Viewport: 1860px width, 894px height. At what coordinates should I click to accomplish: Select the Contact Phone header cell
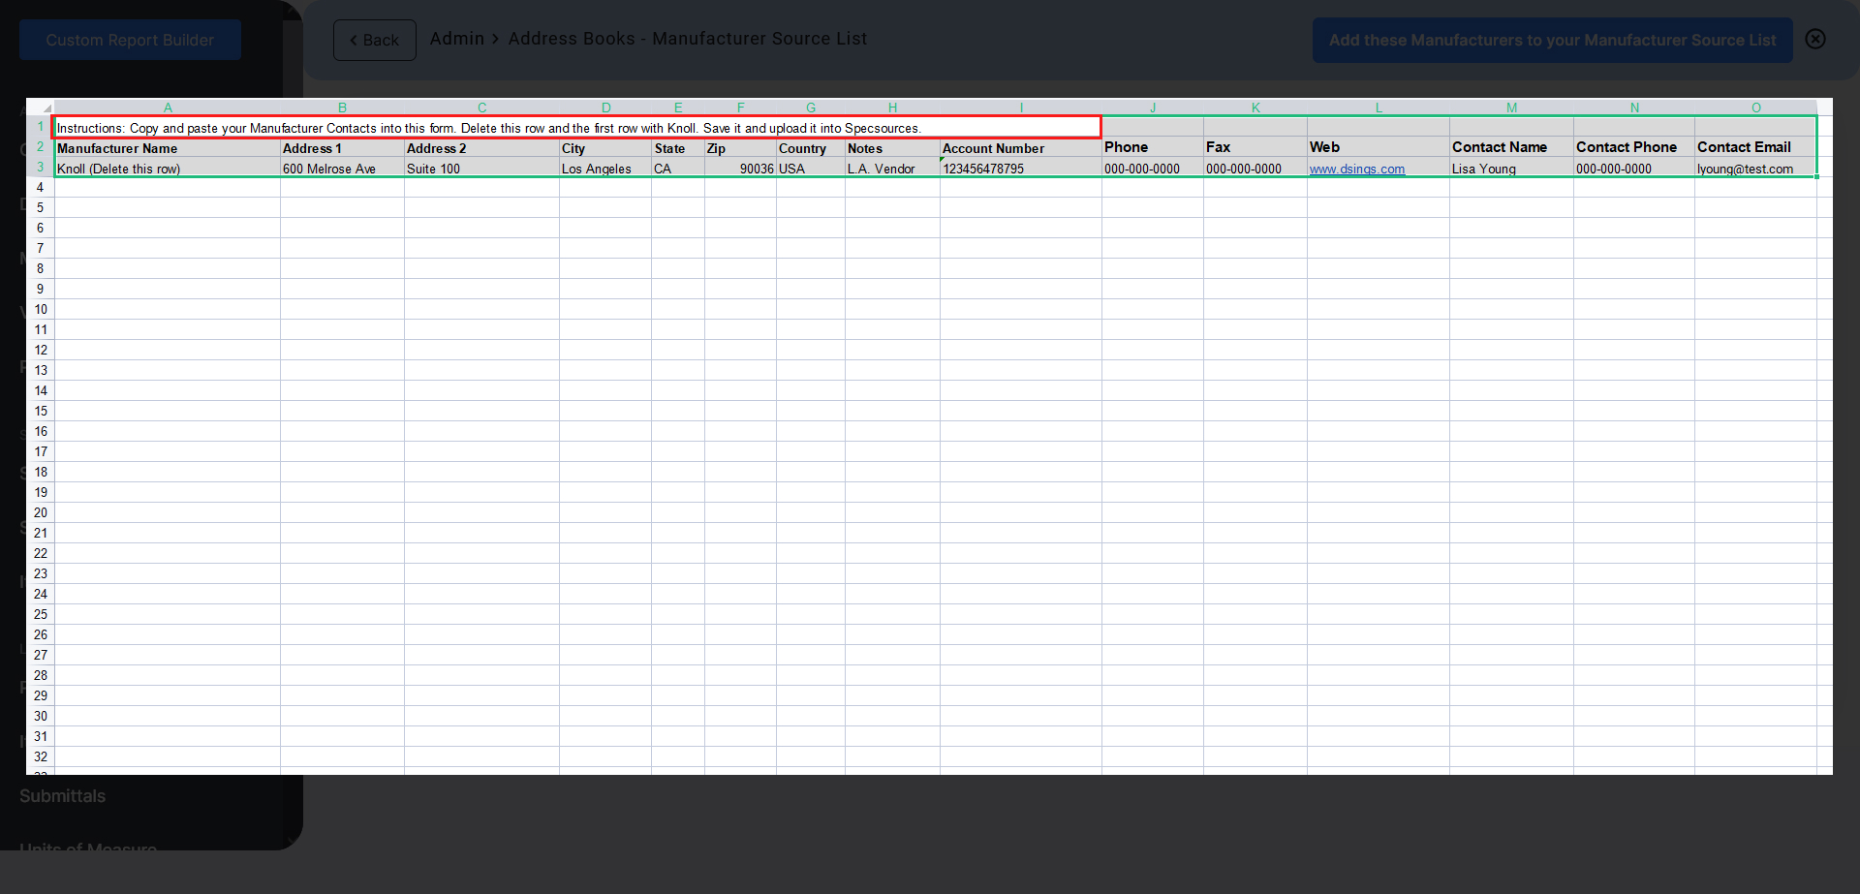(1634, 147)
